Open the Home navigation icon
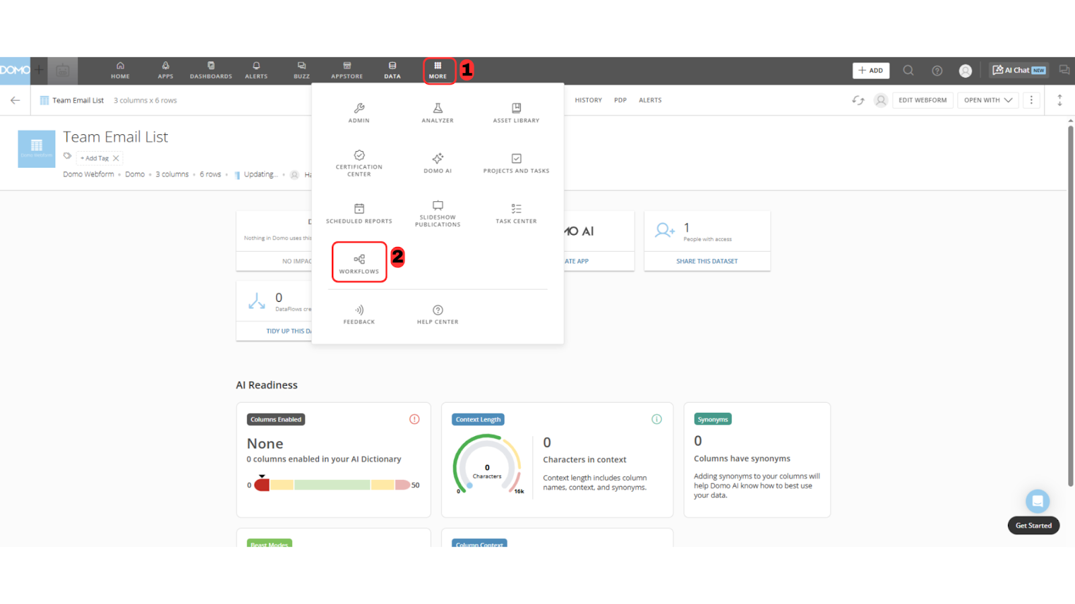Screen dimensions: 1075x604 click(x=120, y=70)
